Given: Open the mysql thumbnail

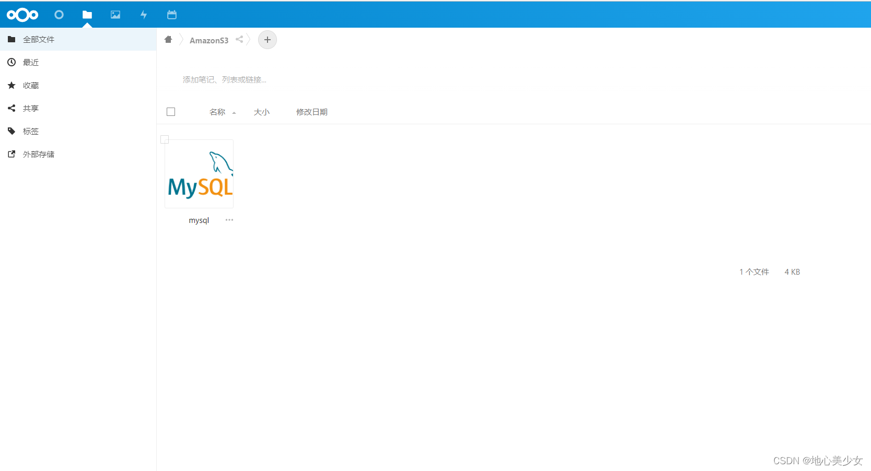Looking at the screenshot, I should tap(199, 174).
